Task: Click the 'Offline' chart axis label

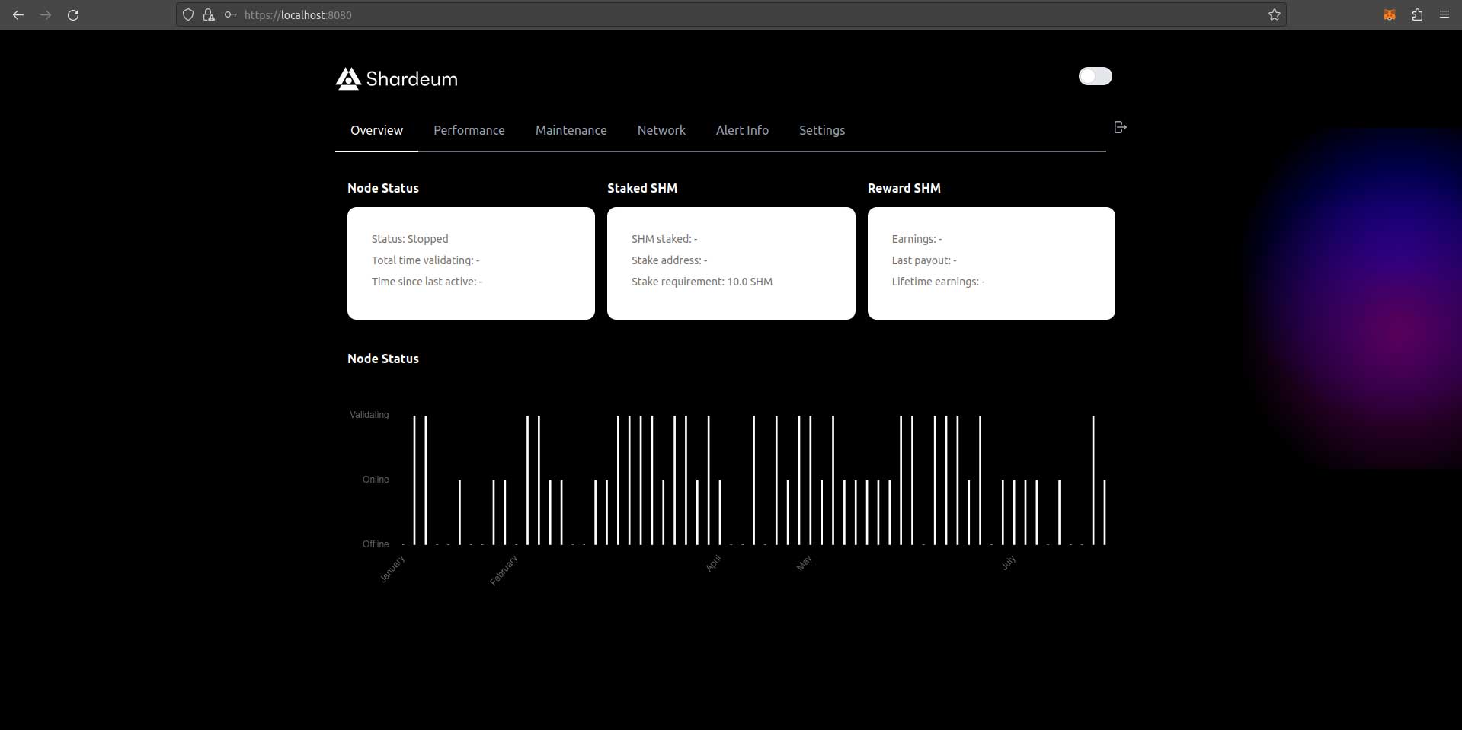Action: (x=376, y=544)
